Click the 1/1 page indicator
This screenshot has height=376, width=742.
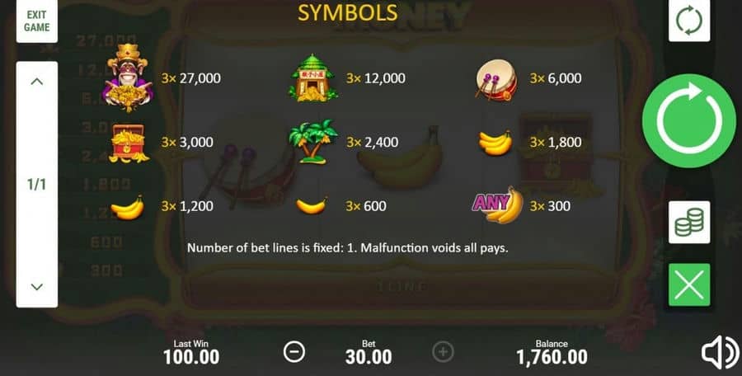pos(37,184)
